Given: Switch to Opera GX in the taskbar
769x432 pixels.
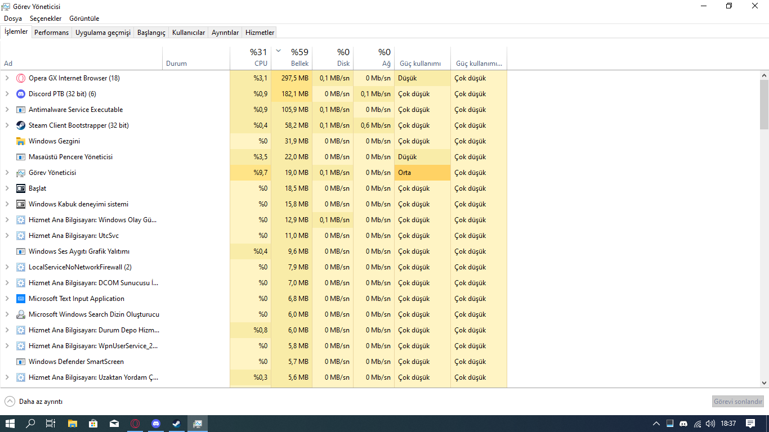Looking at the screenshot, I should point(135,424).
